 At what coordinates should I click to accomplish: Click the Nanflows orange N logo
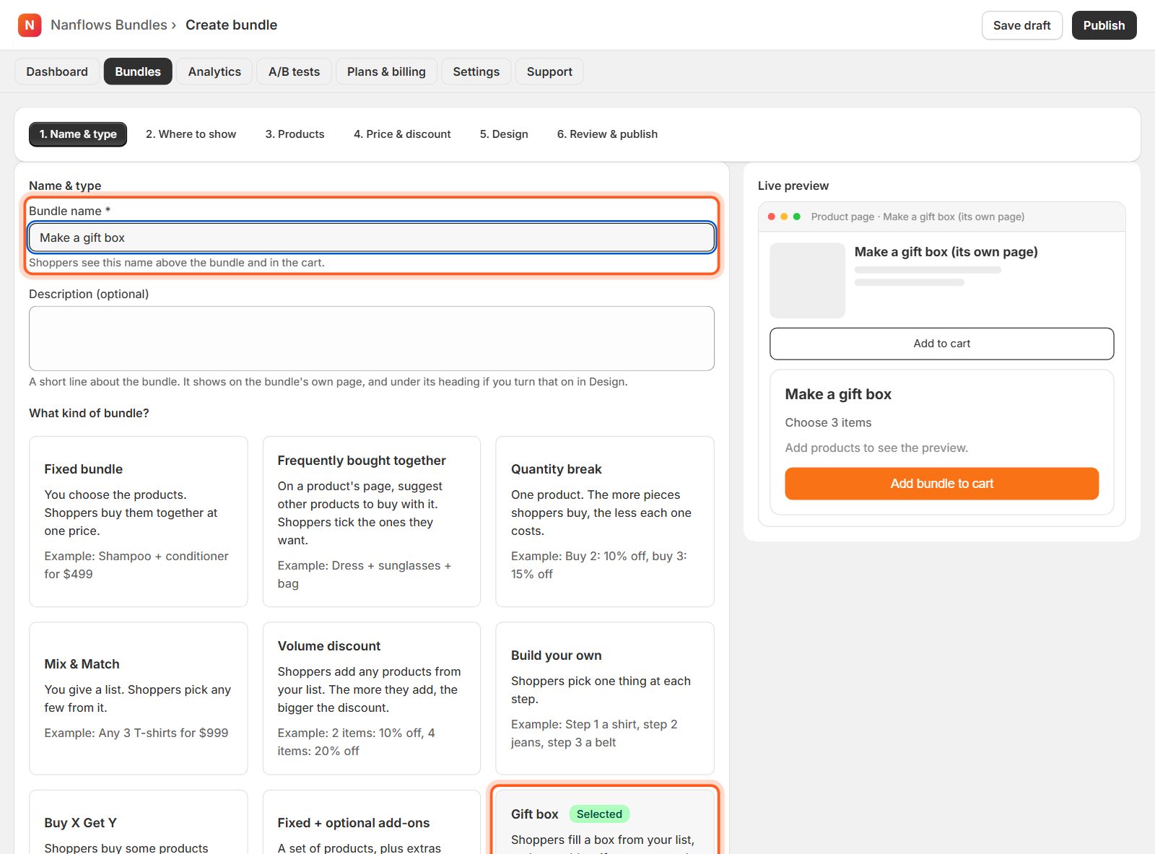point(30,25)
